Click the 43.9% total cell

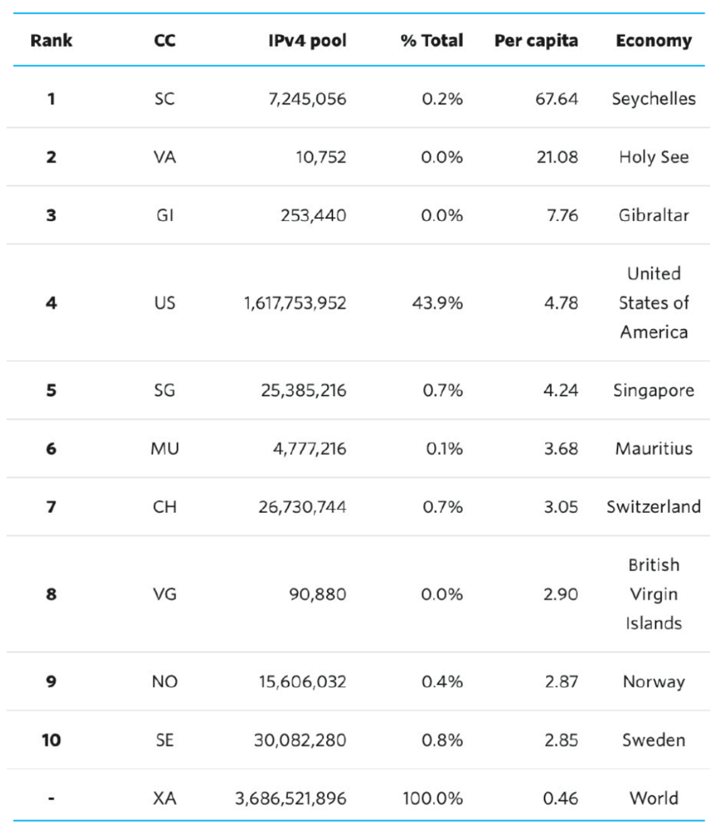(x=437, y=303)
